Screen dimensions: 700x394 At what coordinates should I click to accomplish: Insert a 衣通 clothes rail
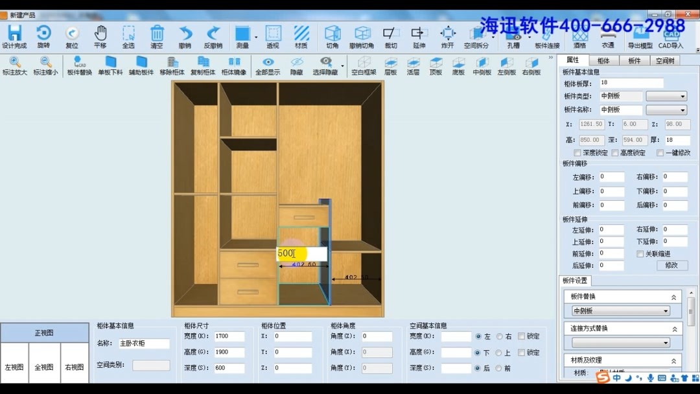[x=607, y=36]
